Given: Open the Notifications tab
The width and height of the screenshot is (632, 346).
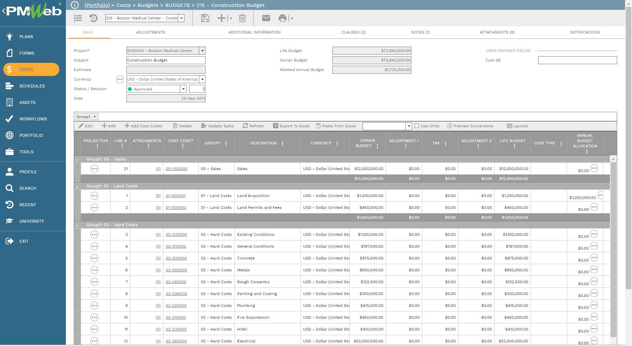Looking at the screenshot, I should (585, 32).
